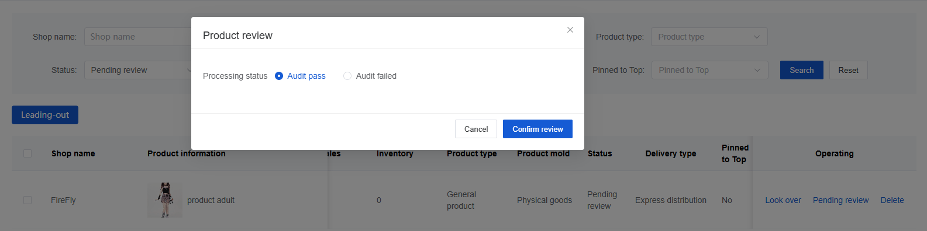The image size is (927, 231).
Task: Cancel the product review
Action: click(x=476, y=129)
